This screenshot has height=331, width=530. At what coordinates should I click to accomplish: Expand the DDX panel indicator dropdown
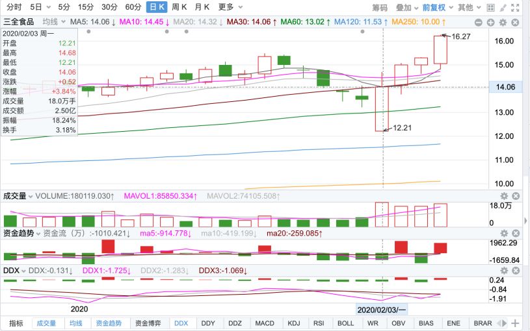point(23,271)
